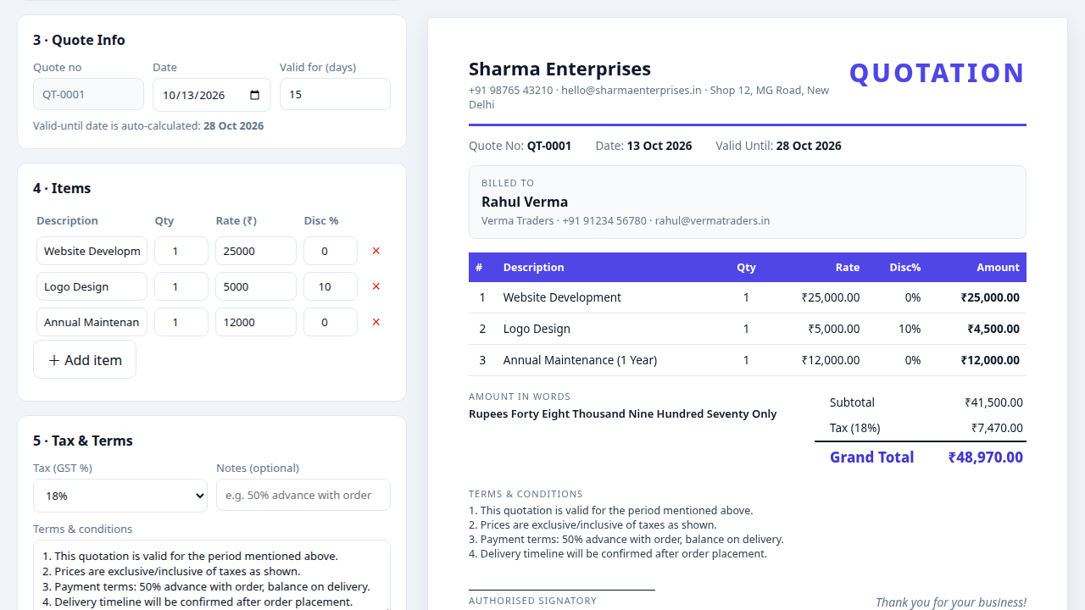The image size is (1085, 610).
Task: Click Grand Total amount ₹48,970.00
Action: tap(986, 457)
